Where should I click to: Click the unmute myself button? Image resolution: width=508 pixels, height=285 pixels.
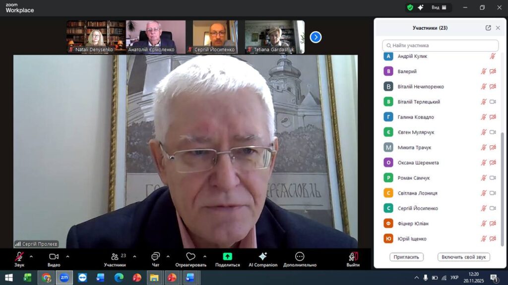pos(463,257)
